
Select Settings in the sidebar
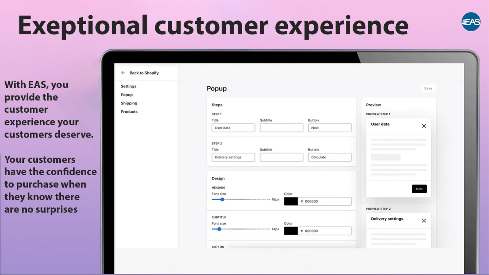point(128,86)
